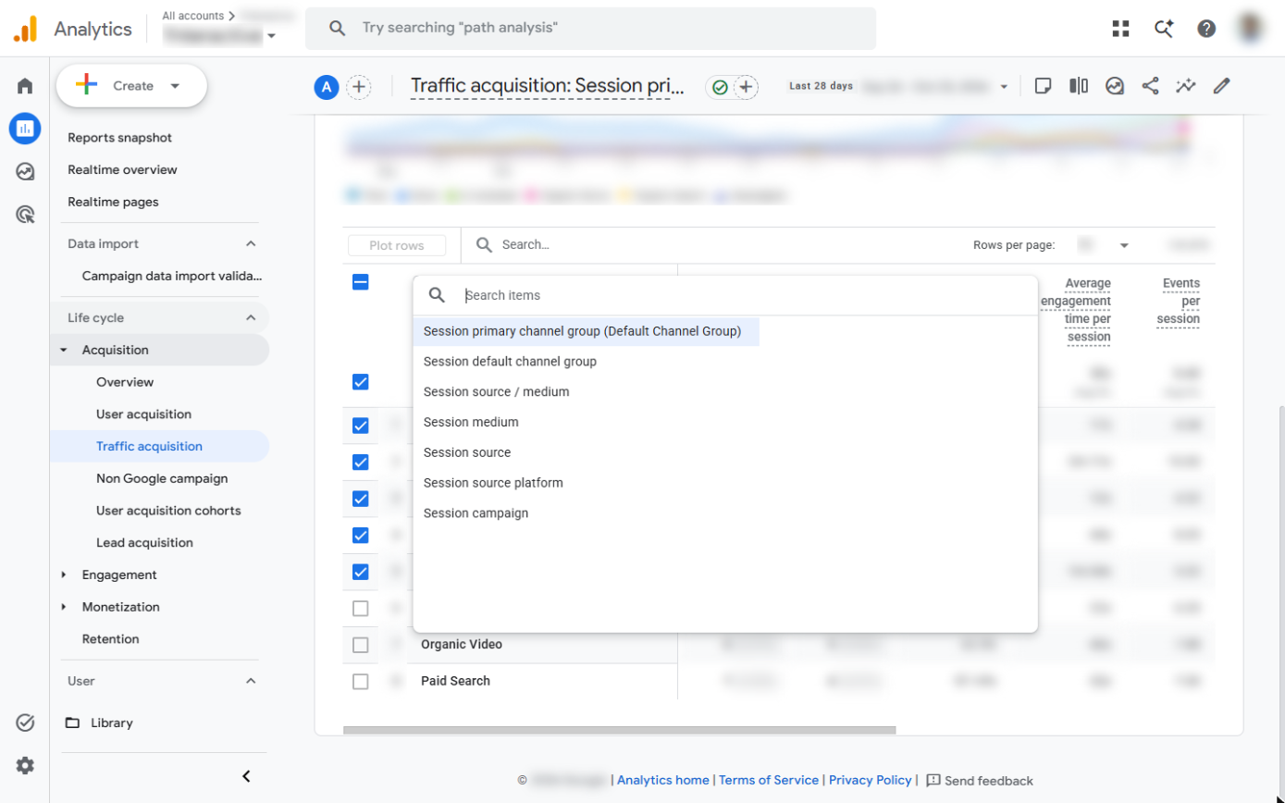Select Session source / medium option
The width and height of the screenshot is (1285, 803).
(x=496, y=392)
